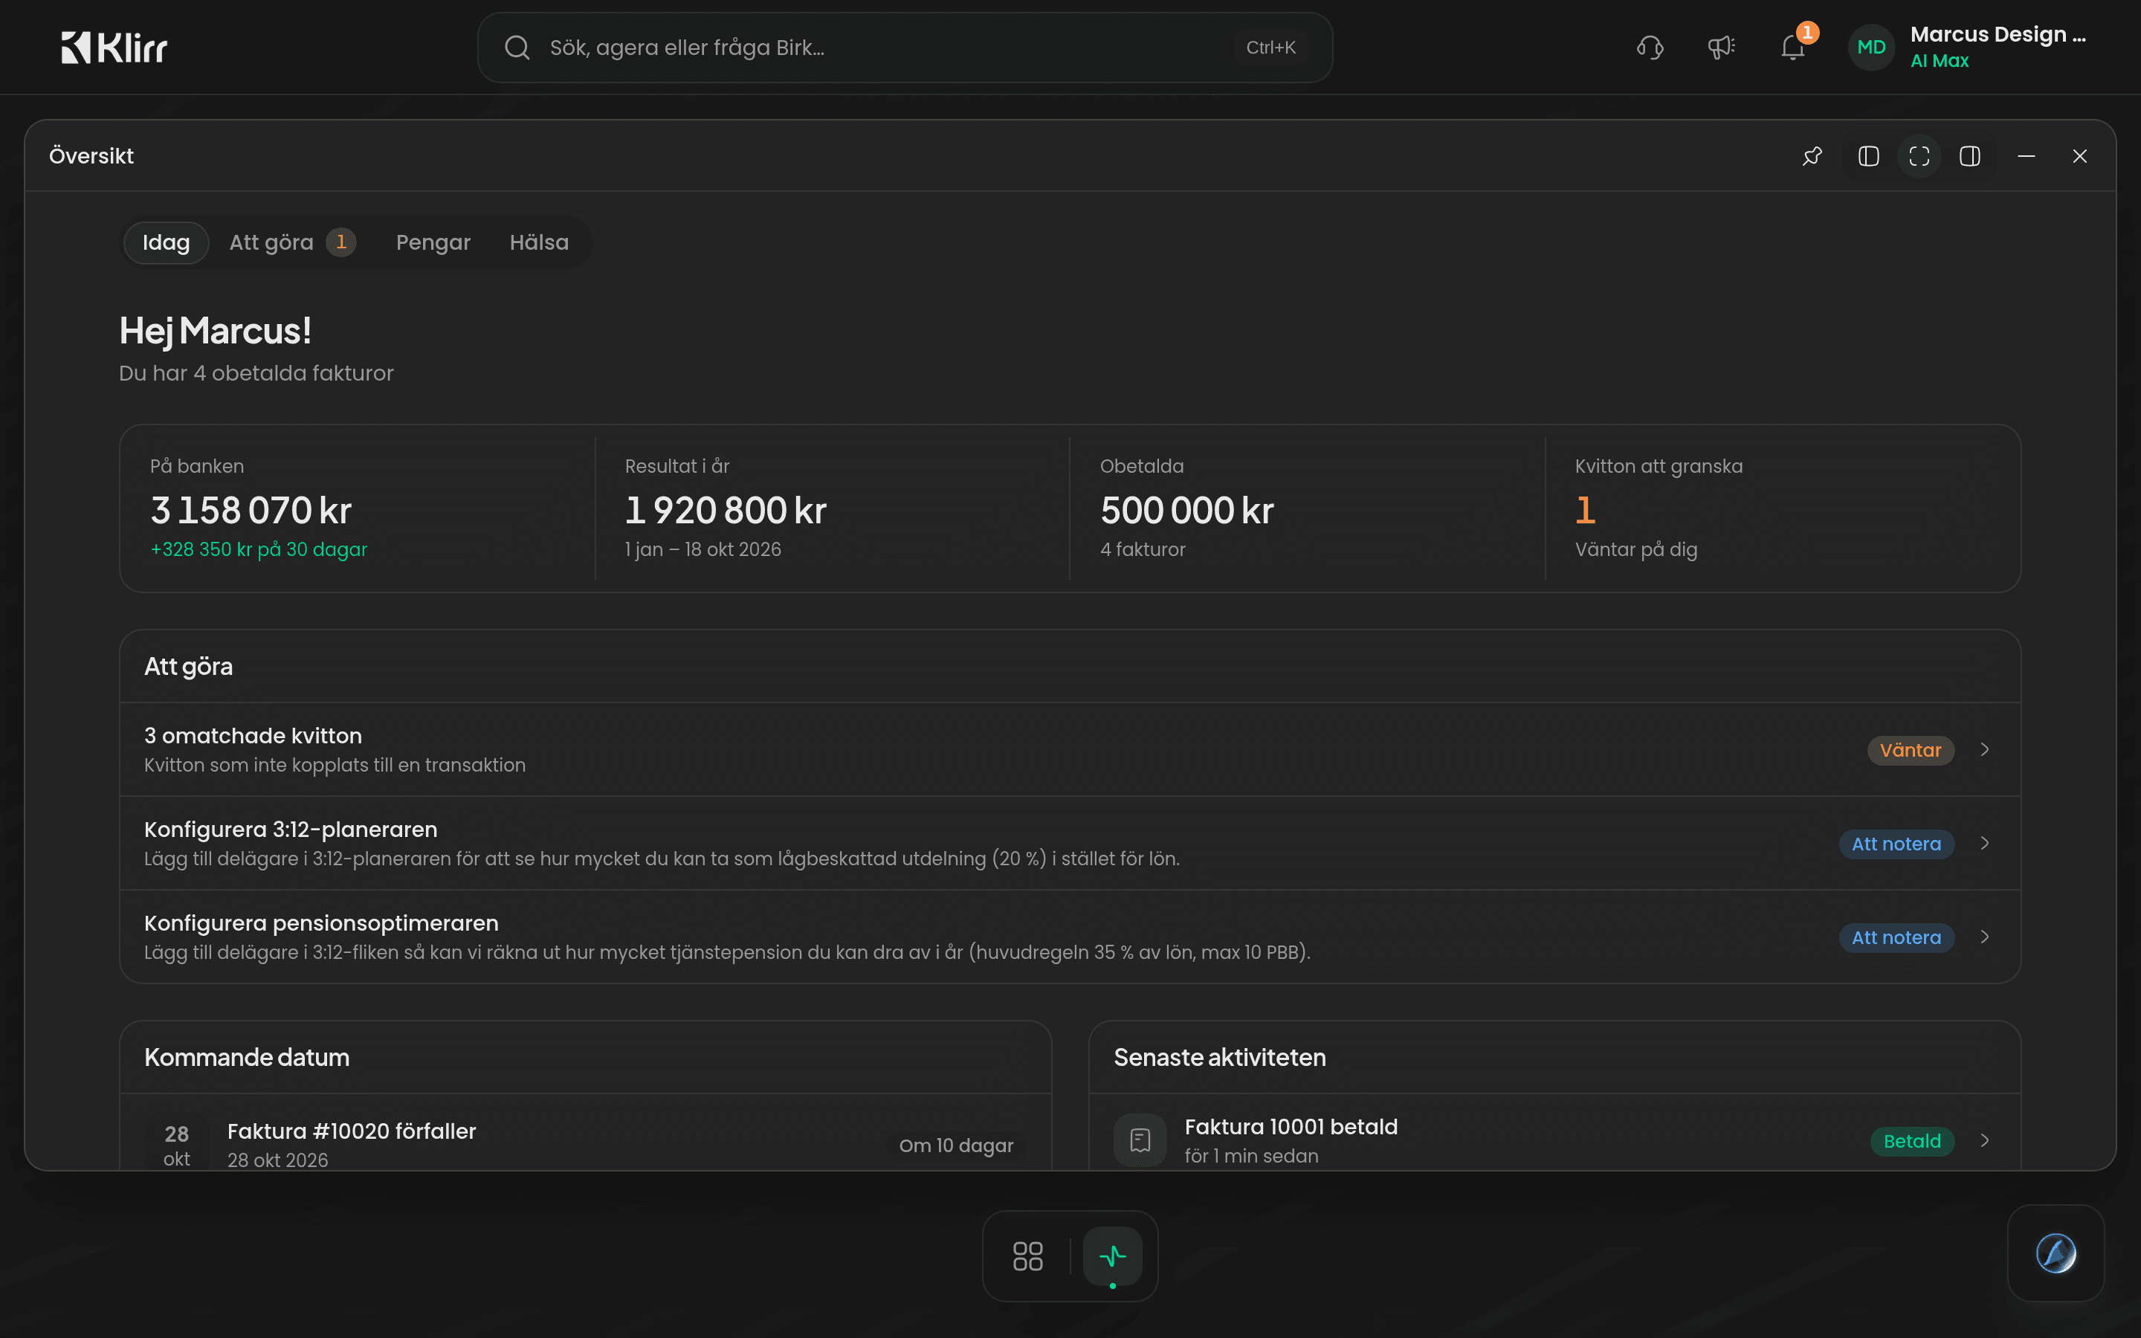This screenshot has width=2141, height=1338.
Task: Click the Senaste aktiviteten heading
Action: pyautogui.click(x=1219, y=1058)
